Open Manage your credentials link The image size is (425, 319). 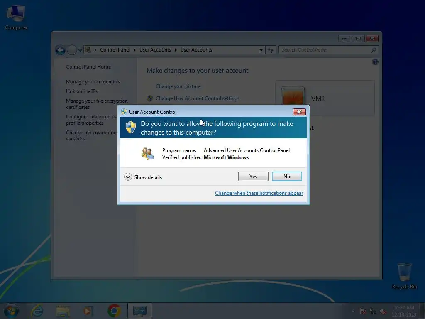click(x=93, y=82)
